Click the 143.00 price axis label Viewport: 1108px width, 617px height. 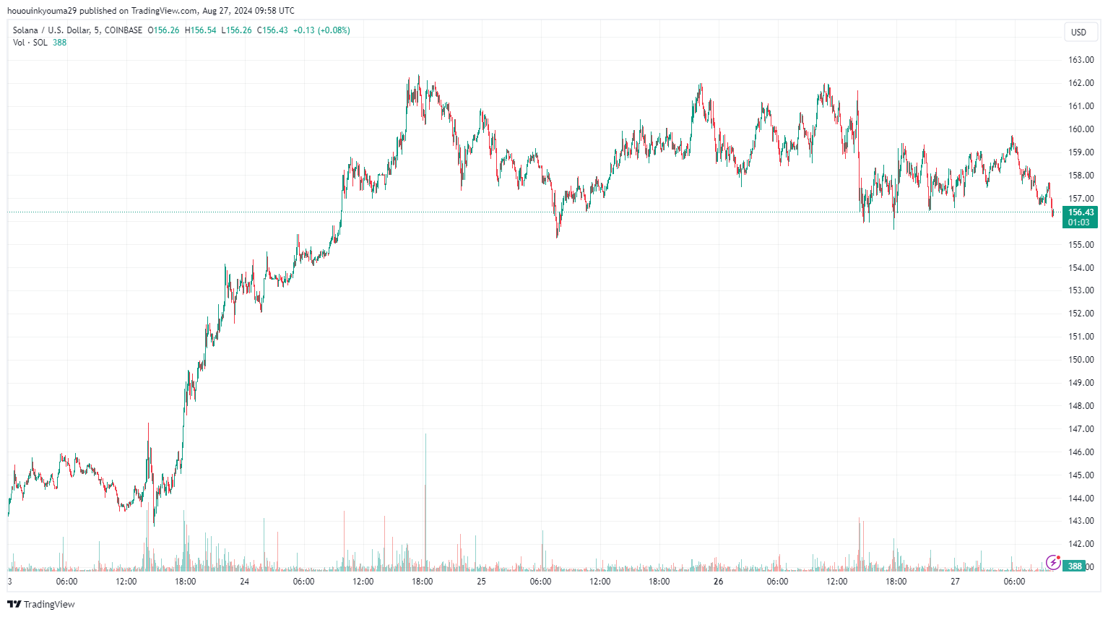(x=1081, y=521)
